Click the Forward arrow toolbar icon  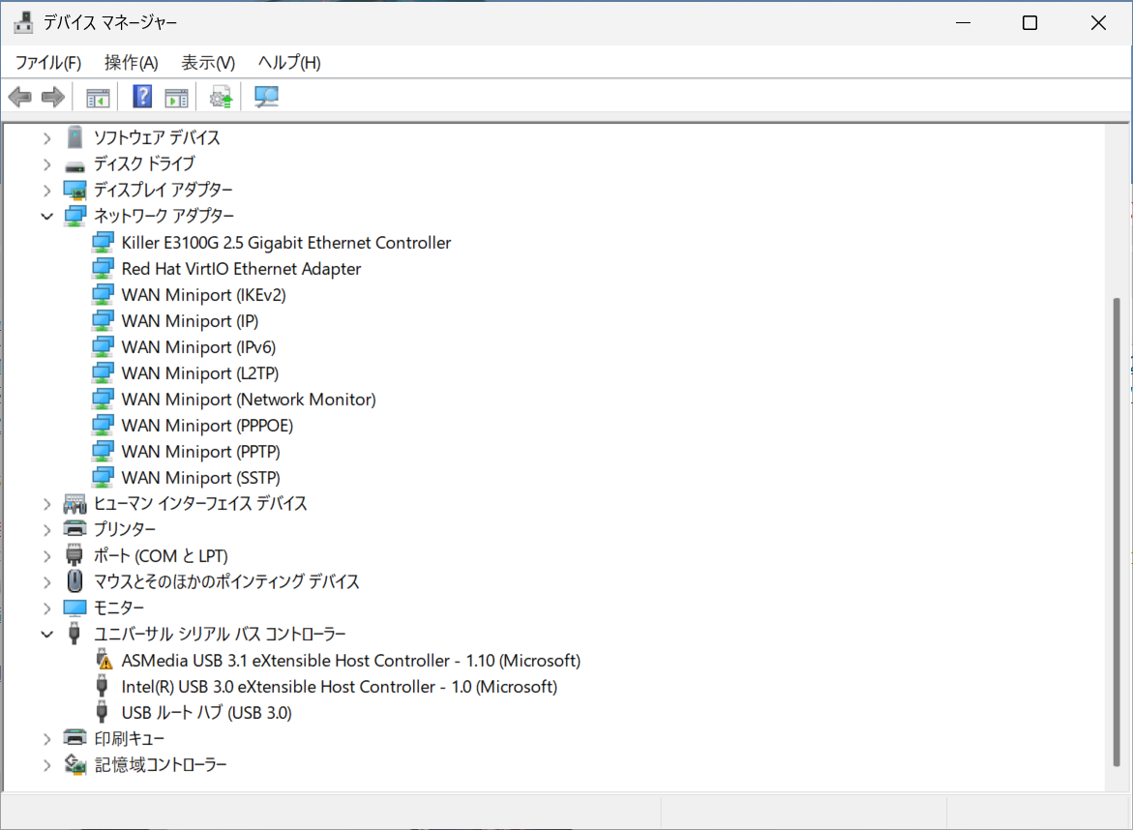53,97
